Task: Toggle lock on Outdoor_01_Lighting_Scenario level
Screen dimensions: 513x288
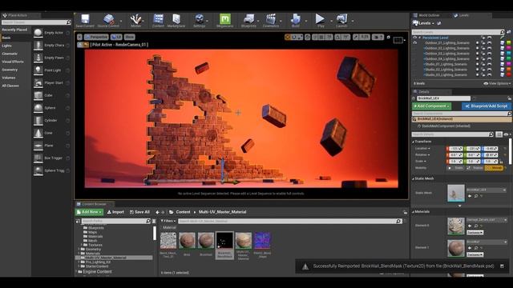Action: [483, 43]
